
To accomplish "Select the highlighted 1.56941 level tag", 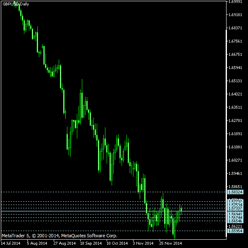I will tap(235, 215).
